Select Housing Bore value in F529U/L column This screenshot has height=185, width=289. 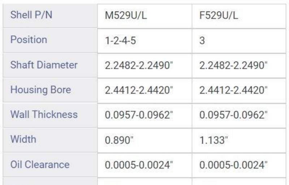(233, 90)
